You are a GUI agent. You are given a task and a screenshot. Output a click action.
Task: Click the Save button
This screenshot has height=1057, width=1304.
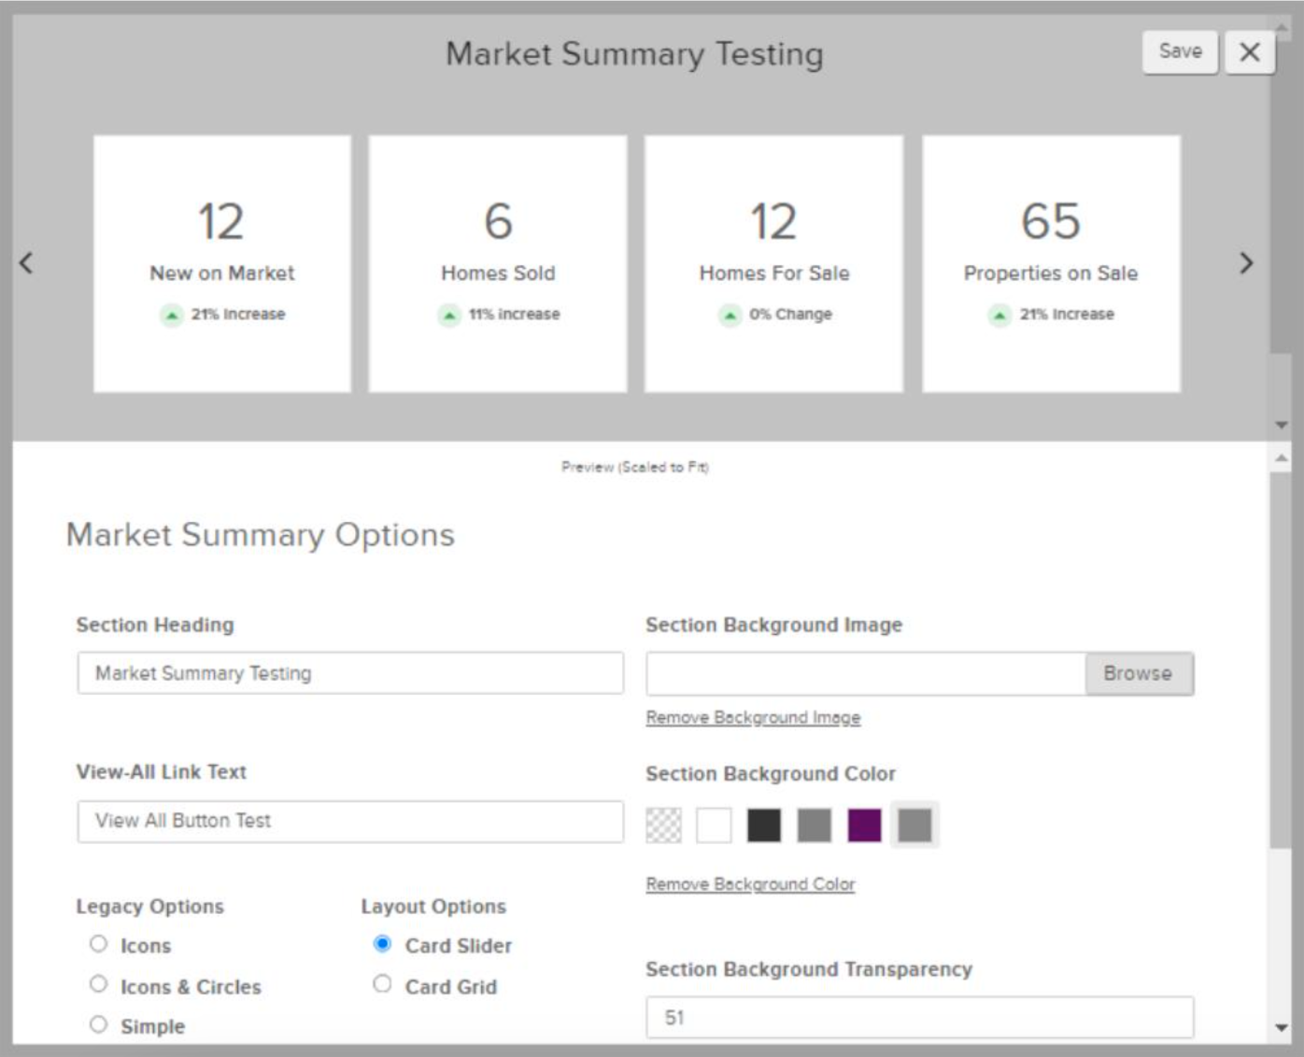tap(1180, 51)
